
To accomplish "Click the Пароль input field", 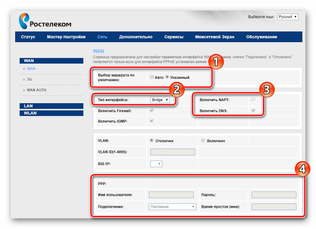I will [274, 195].
